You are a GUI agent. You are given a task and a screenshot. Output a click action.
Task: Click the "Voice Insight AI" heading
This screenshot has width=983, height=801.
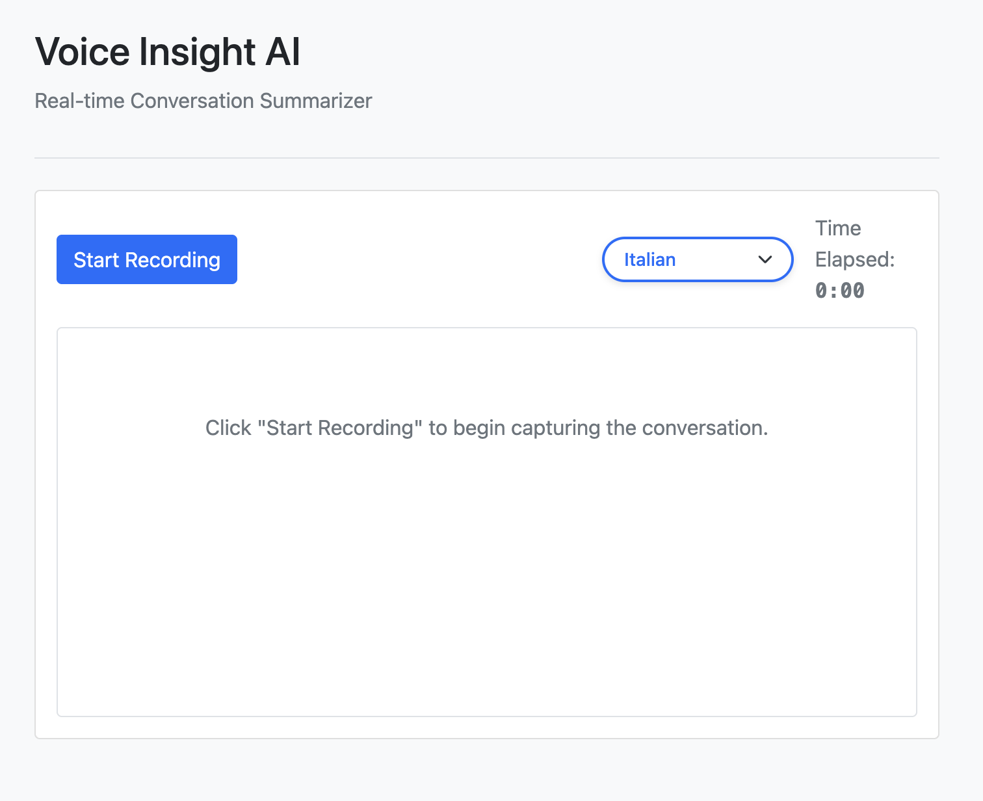168,52
